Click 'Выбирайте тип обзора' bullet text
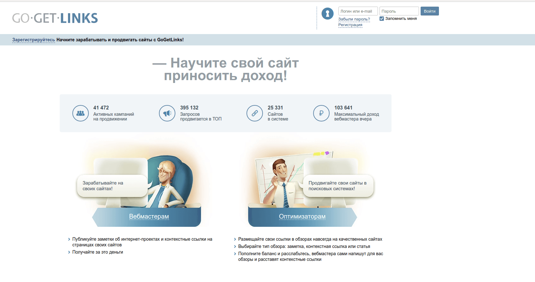The height and width of the screenshot is (282, 535). coord(304,246)
